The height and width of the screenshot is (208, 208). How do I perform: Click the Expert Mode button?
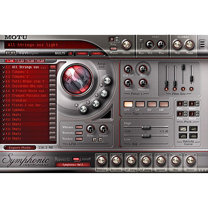20,148
